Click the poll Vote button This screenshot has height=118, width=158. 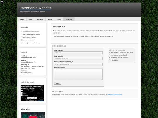[30, 98]
